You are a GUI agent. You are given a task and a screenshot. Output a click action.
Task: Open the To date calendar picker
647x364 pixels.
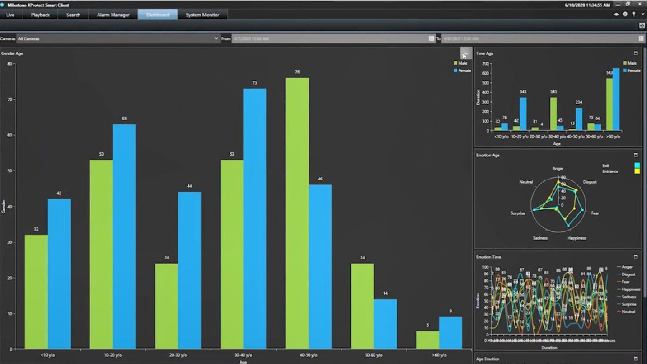click(641, 39)
